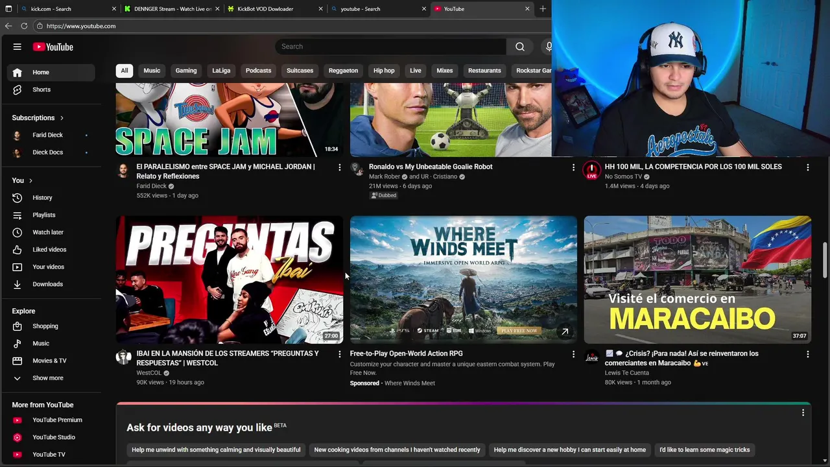Go back with the browser back arrow

coord(8,26)
